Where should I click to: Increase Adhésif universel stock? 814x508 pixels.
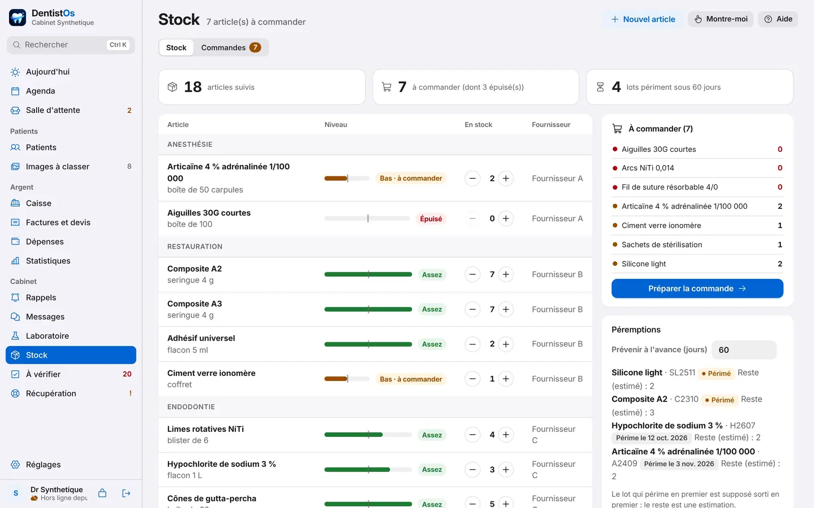(506, 344)
